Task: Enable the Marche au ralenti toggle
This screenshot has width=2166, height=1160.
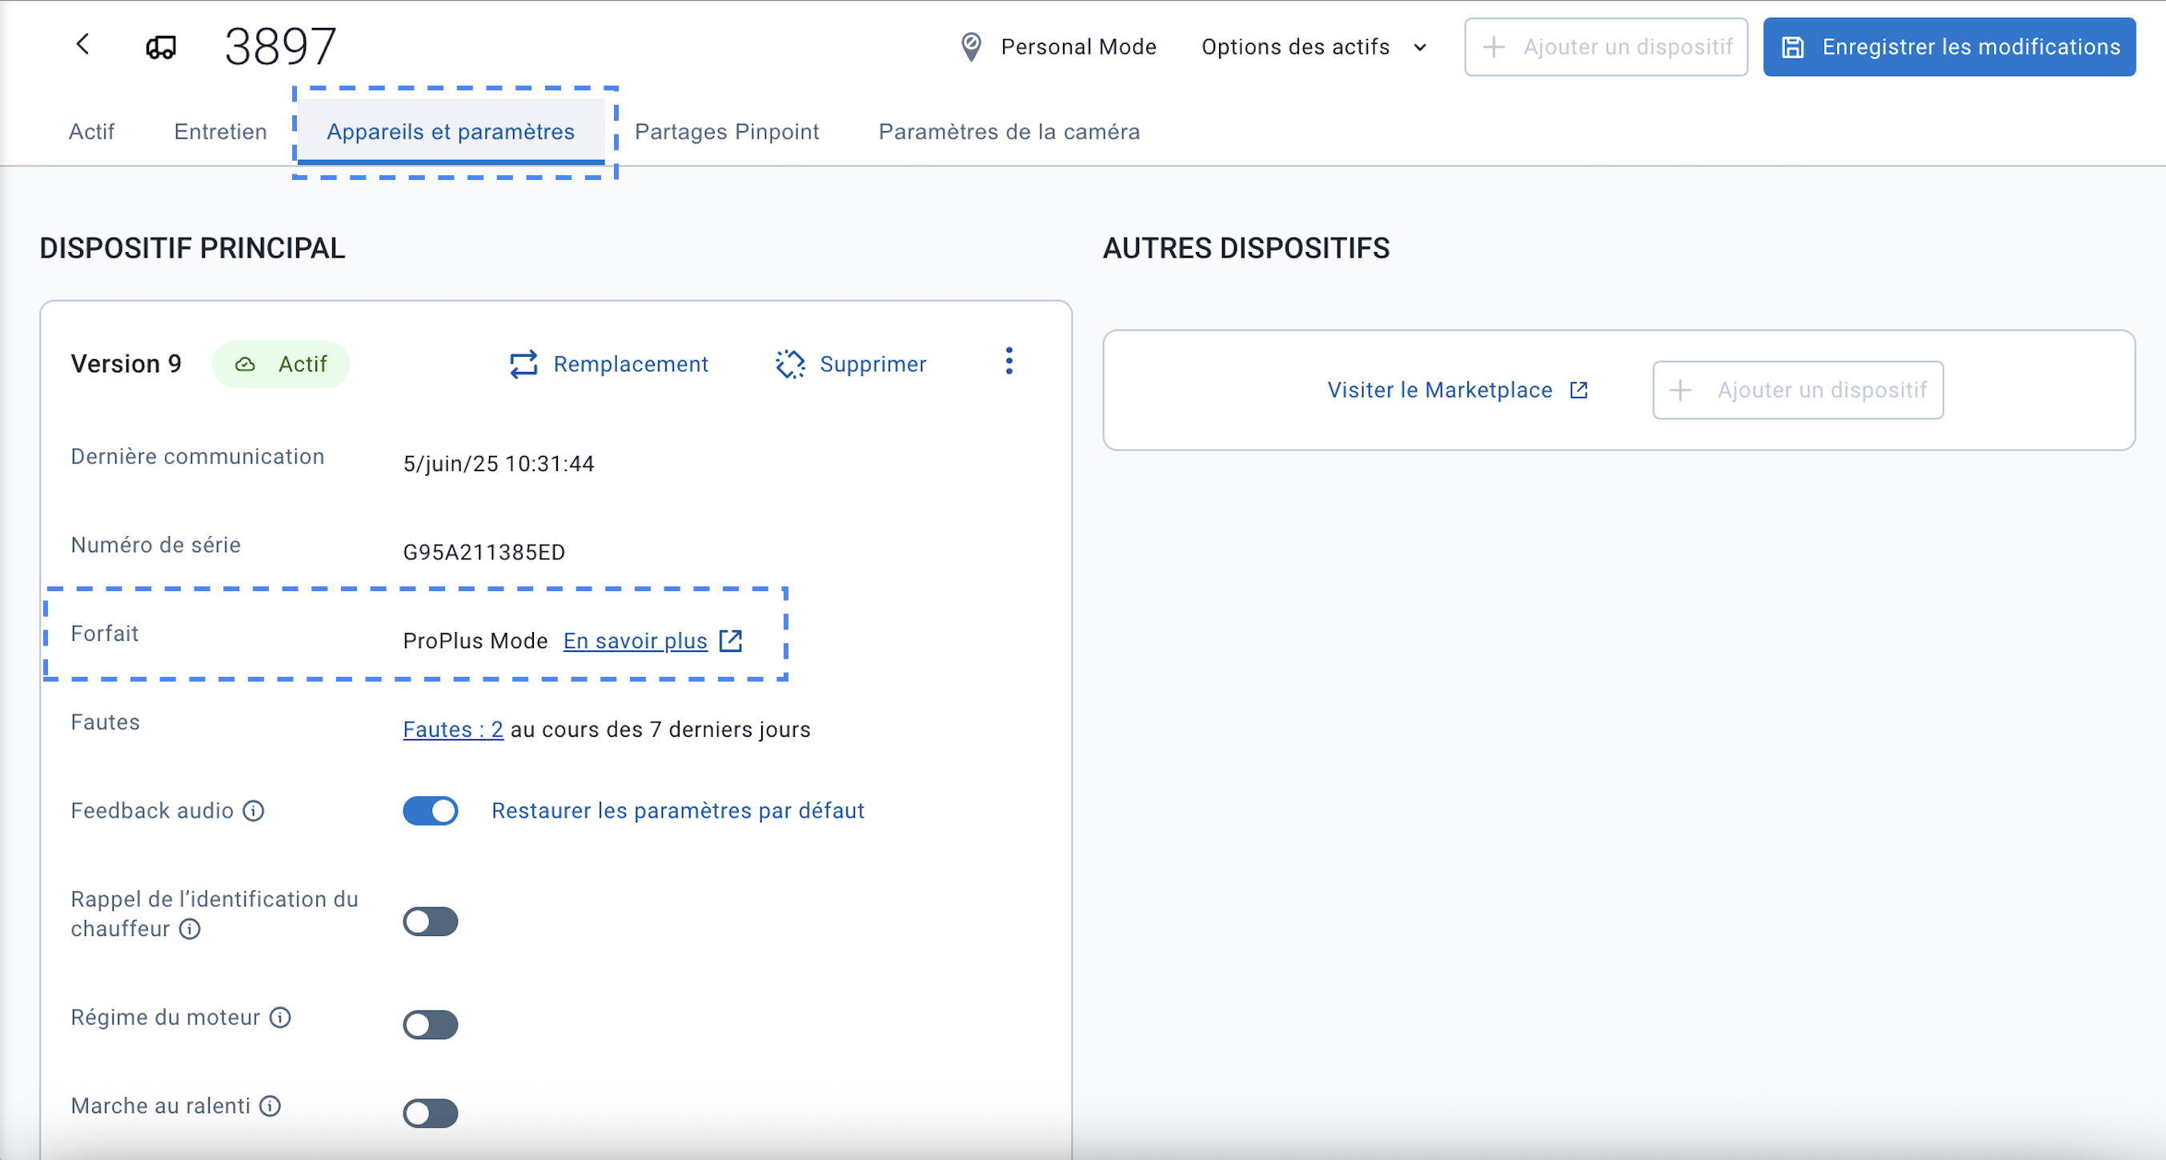Action: 431,1114
